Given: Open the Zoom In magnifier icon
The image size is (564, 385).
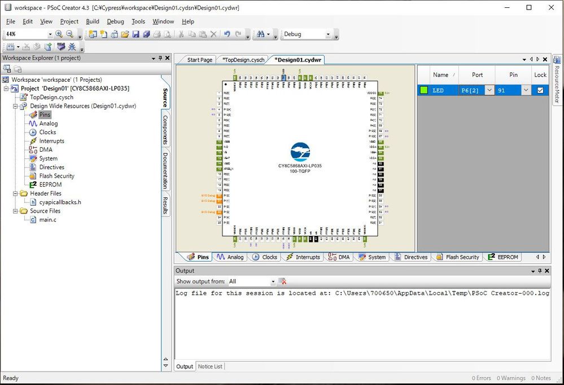Looking at the screenshot, I should 59,34.
